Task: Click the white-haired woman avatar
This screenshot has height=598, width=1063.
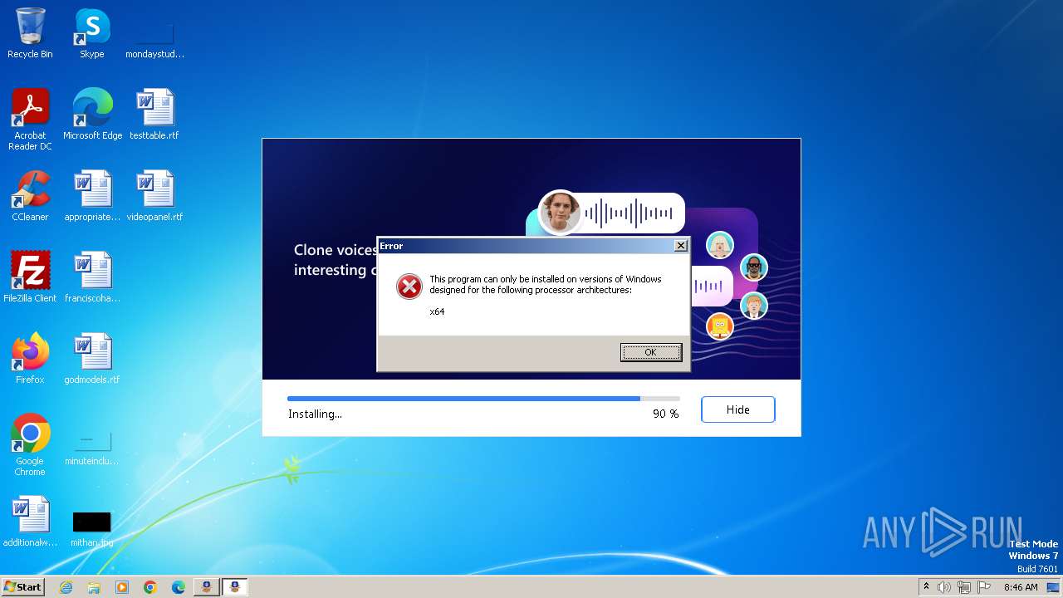Action: point(720,245)
